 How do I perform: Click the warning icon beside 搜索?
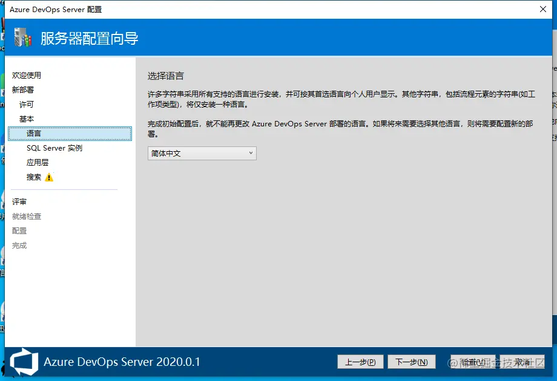(49, 177)
